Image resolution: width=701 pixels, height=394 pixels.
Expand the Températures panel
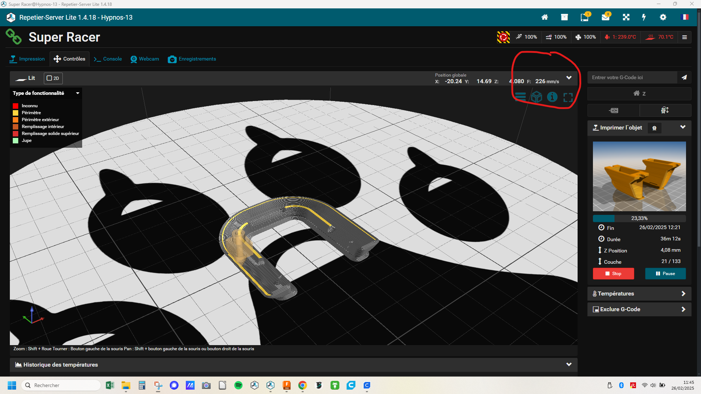[639, 294]
